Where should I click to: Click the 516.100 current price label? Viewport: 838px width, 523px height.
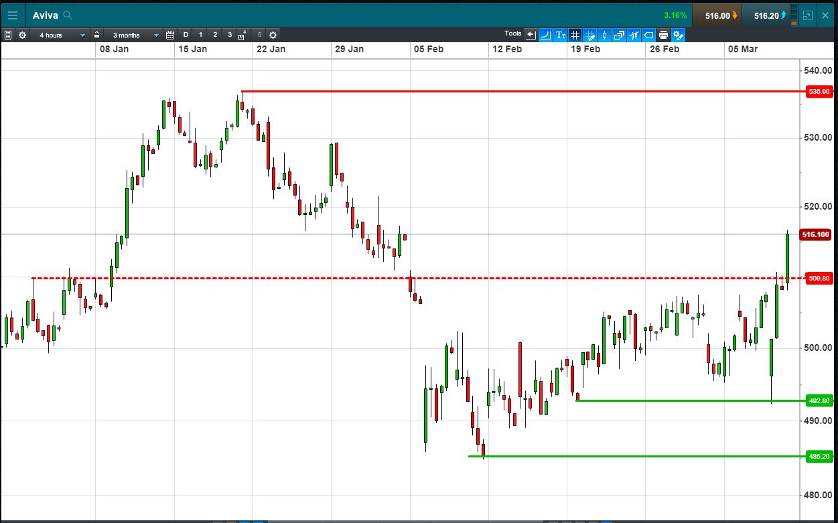(x=817, y=234)
